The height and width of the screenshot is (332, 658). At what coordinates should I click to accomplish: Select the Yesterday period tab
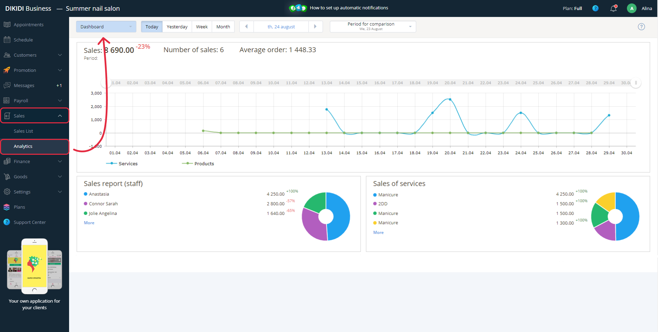[177, 27]
